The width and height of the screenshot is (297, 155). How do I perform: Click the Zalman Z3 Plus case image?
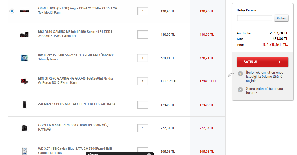[x=24, y=105]
